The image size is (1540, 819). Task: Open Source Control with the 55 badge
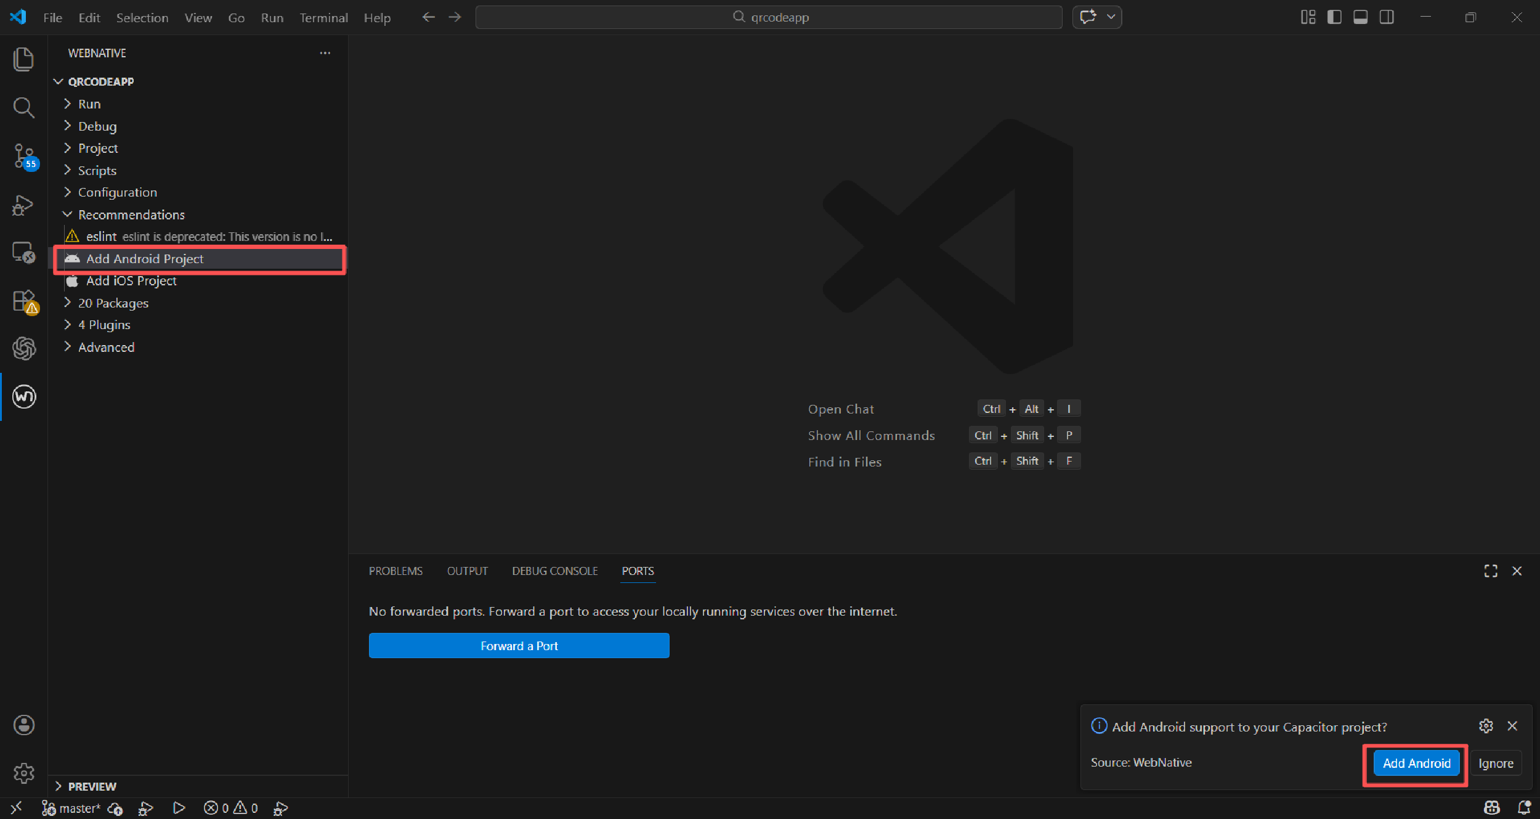pyautogui.click(x=25, y=156)
